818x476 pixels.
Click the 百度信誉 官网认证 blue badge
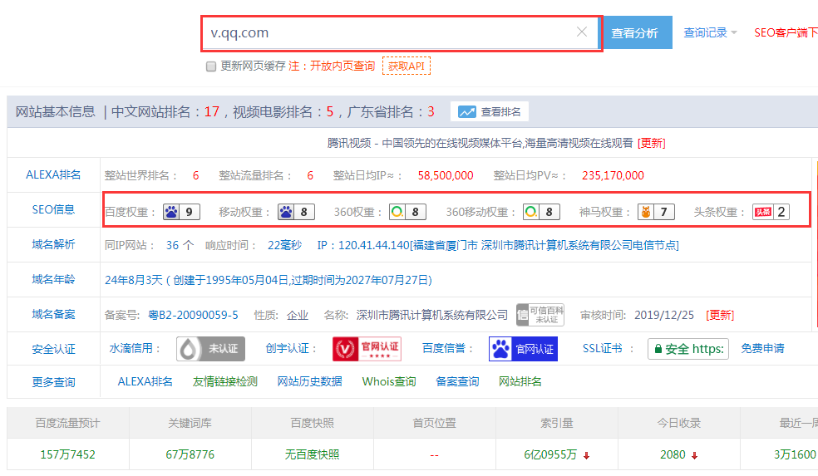(523, 349)
